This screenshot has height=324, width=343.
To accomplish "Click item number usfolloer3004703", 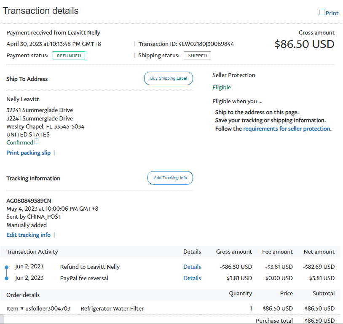I will (38, 308).
